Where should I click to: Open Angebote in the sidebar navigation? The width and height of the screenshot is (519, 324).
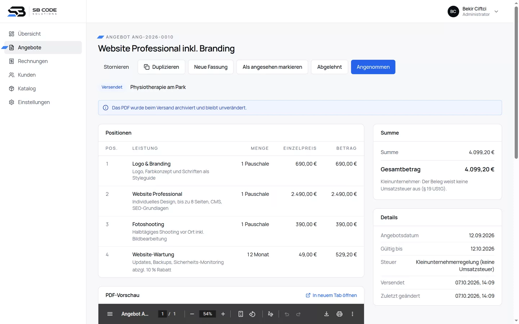click(x=43, y=48)
